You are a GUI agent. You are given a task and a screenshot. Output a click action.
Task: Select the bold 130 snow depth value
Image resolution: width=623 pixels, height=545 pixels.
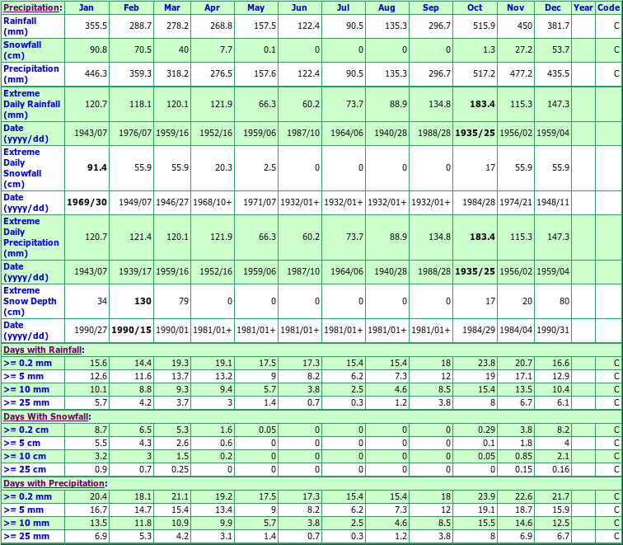143,301
